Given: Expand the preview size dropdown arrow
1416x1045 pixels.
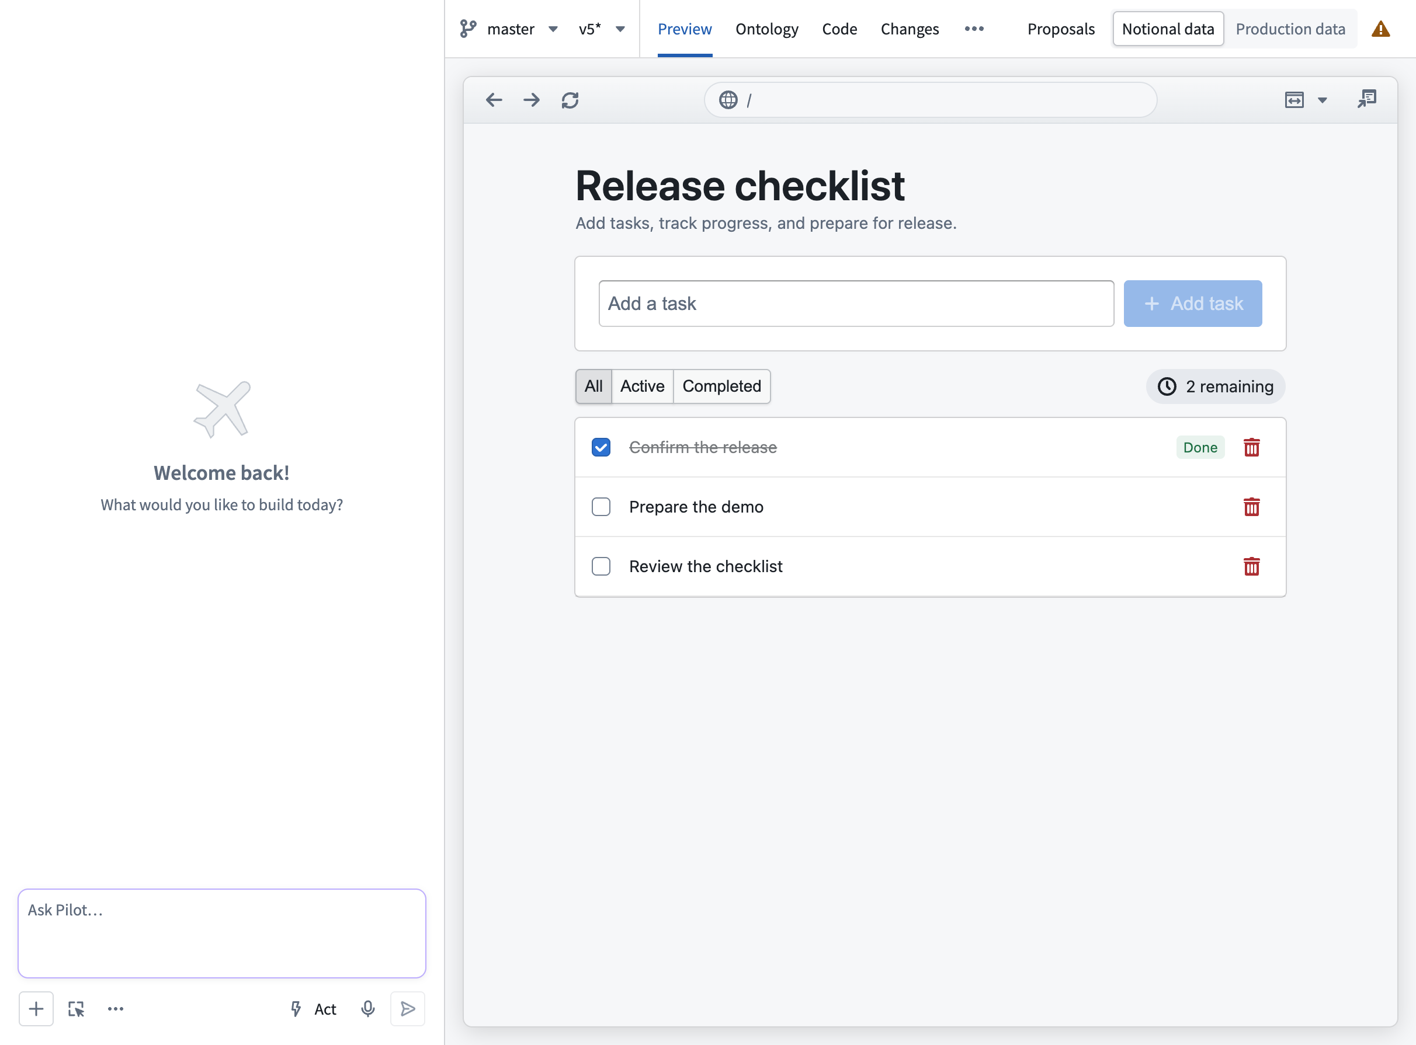Looking at the screenshot, I should point(1323,100).
